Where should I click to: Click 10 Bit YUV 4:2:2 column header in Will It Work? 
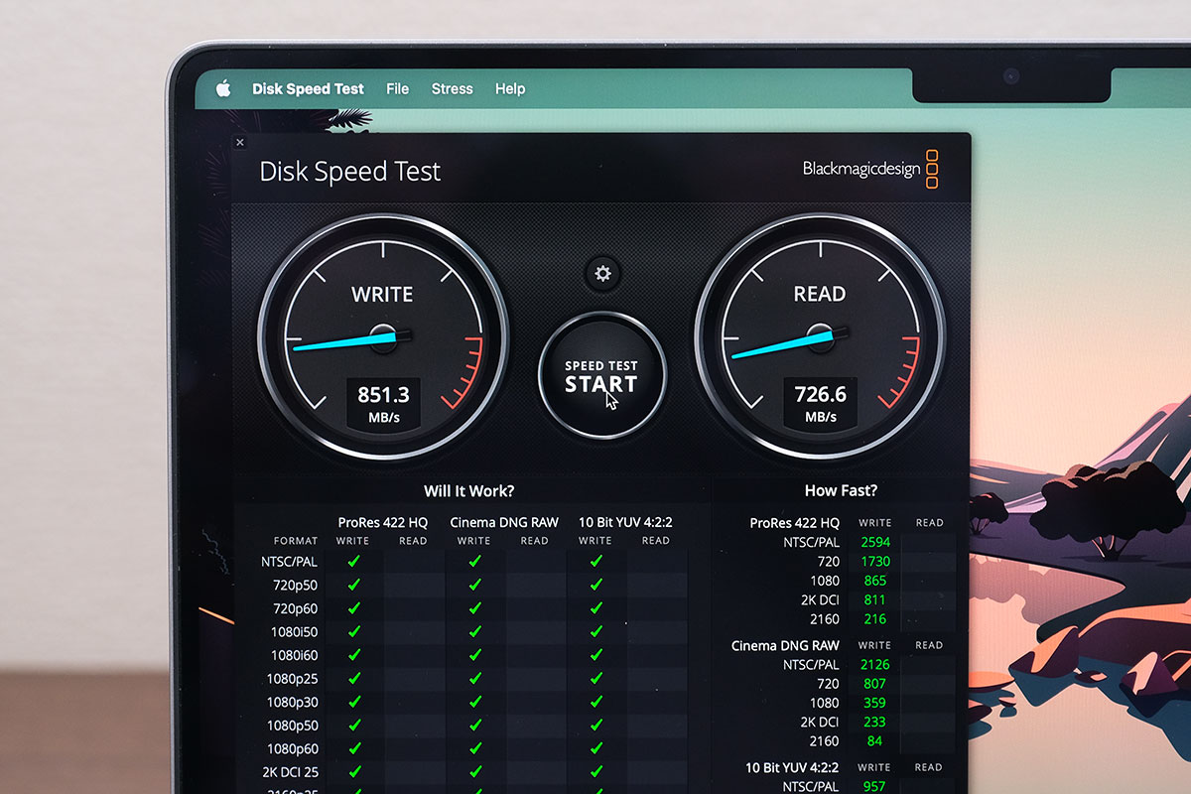[x=625, y=522]
